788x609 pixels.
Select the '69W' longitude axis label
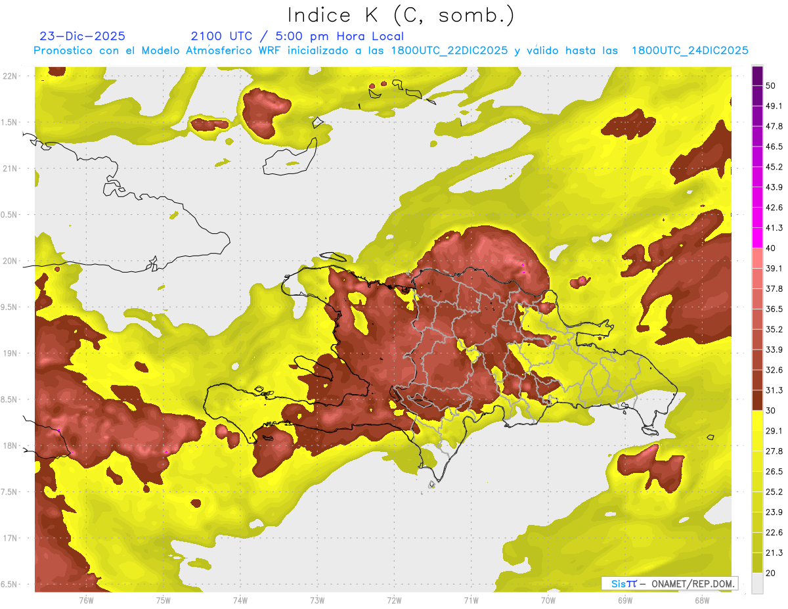pyautogui.click(x=625, y=600)
